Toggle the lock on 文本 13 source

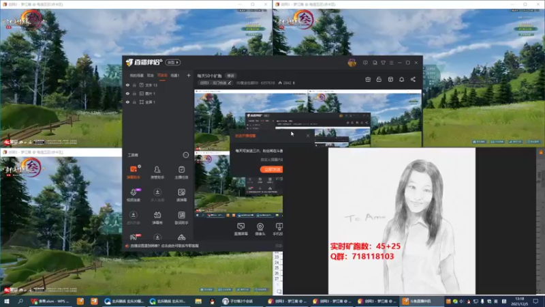click(x=134, y=85)
